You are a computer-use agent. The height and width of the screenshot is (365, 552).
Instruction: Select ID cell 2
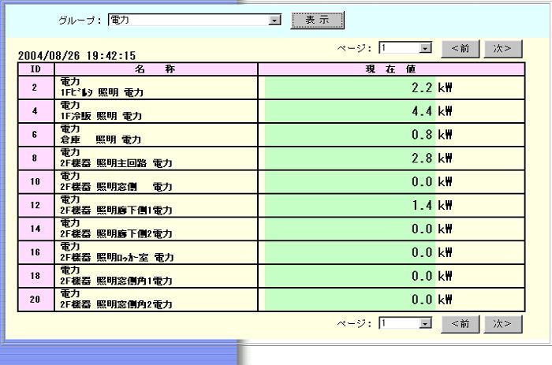point(36,88)
